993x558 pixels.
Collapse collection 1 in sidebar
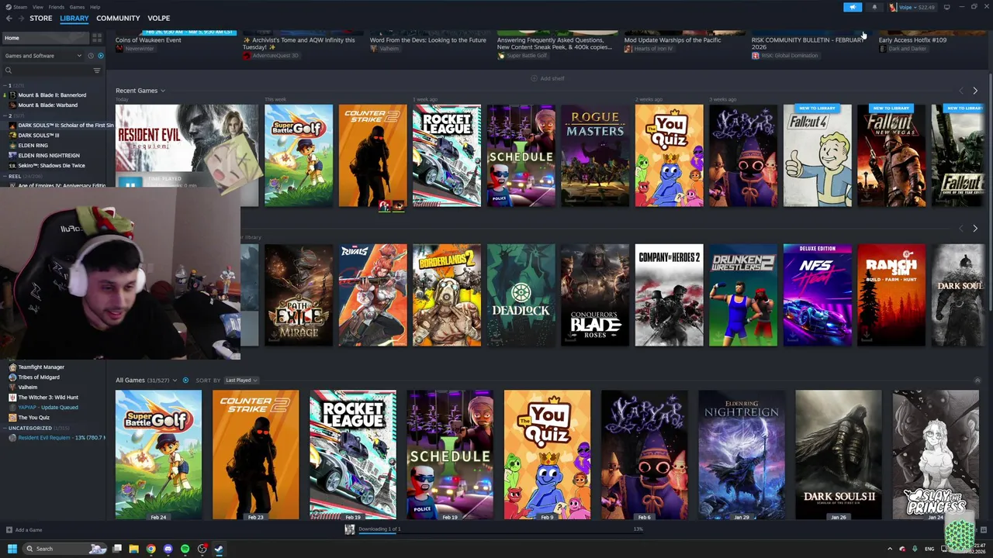tap(6, 85)
